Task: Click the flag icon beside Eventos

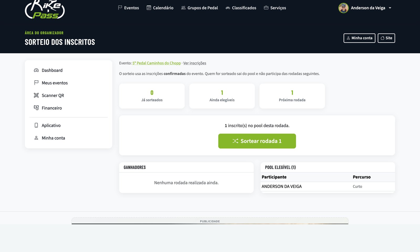Action: (120, 8)
